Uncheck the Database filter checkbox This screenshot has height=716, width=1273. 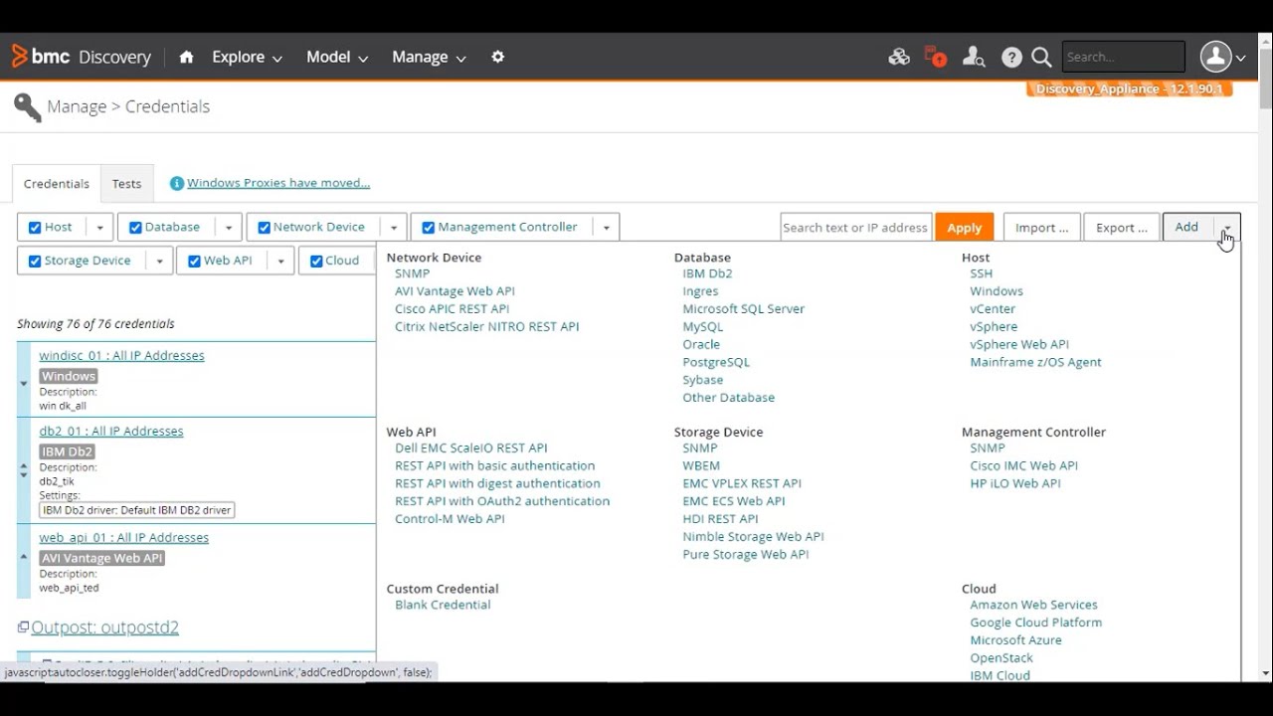pyautogui.click(x=135, y=228)
